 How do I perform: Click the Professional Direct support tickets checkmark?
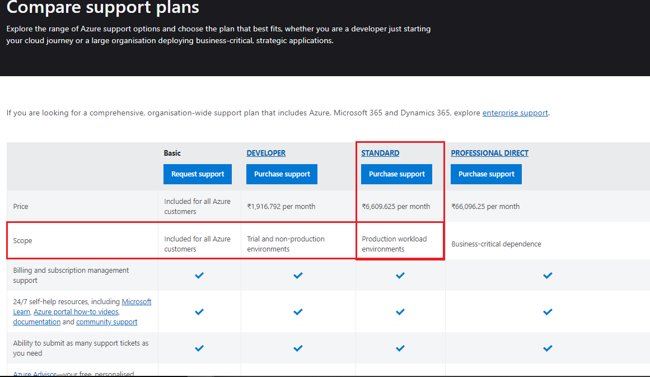[548, 348]
